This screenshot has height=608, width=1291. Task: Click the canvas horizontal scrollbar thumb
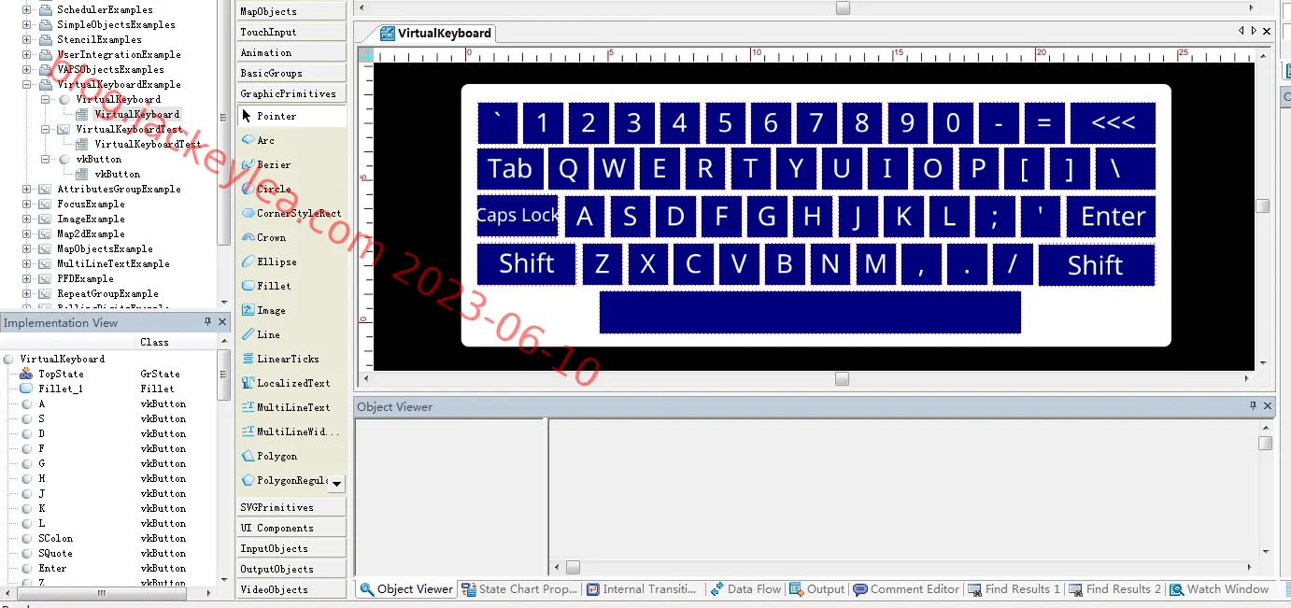click(842, 378)
